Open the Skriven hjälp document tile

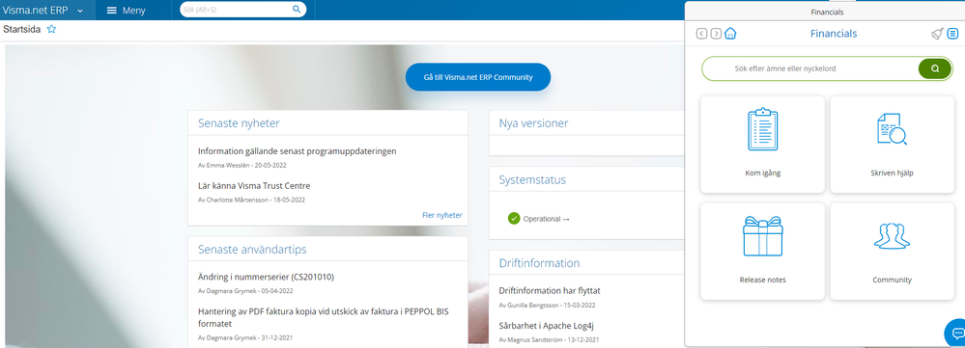(x=893, y=145)
